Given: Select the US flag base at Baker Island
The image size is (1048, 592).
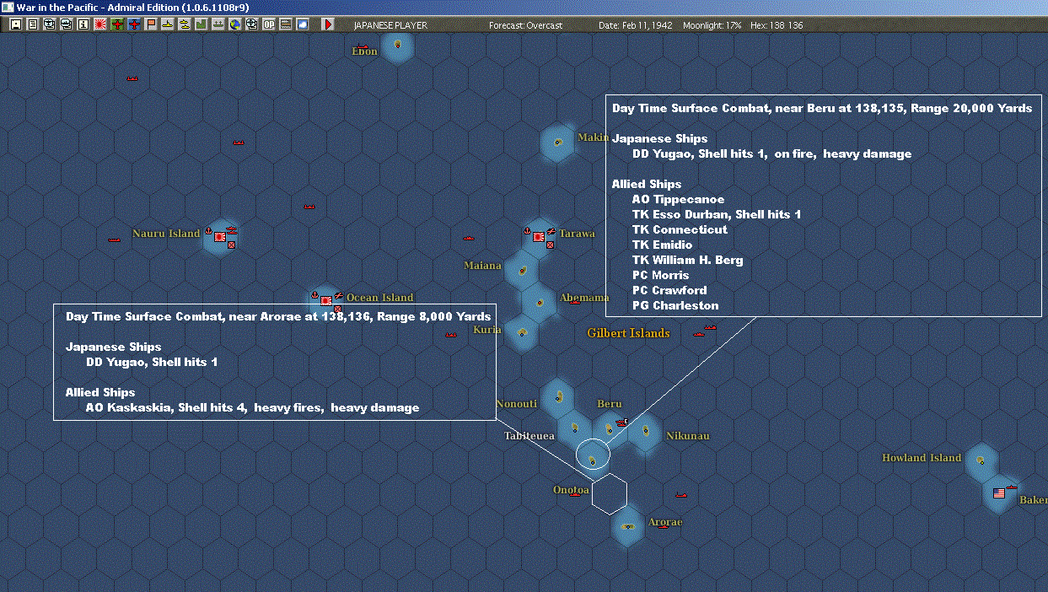Looking at the screenshot, I should coord(999,493).
